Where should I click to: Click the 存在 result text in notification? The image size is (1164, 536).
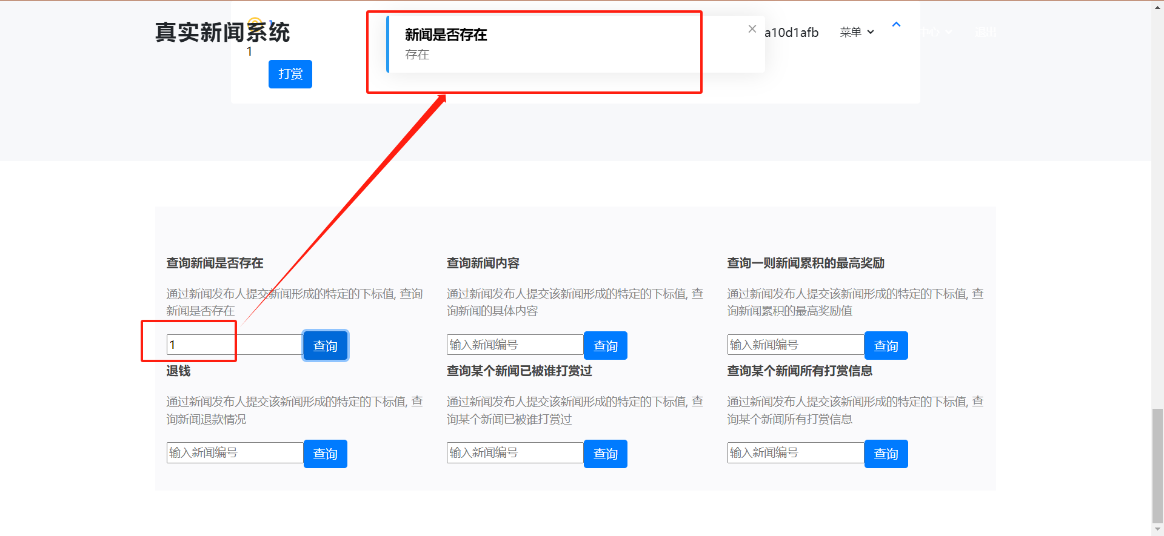[417, 55]
